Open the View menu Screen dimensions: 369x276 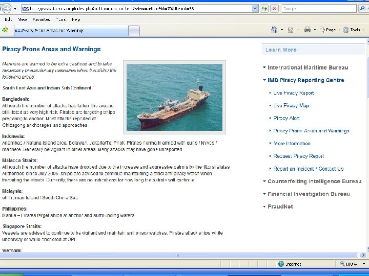click(x=23, y=19)
